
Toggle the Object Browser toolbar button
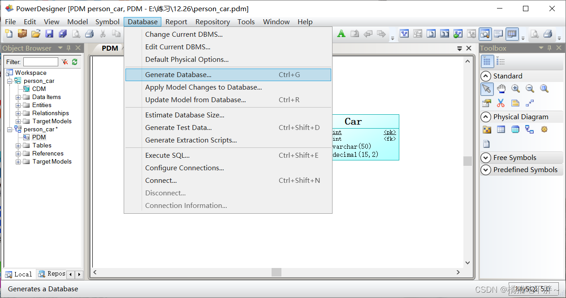coord(485,34)
